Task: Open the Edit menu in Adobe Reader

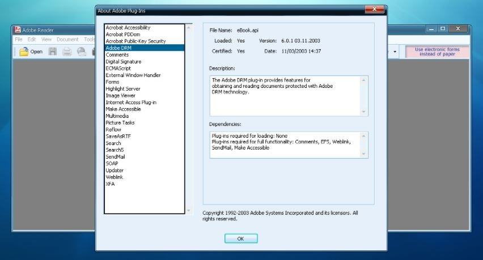Action: click(x=32, y=40)
